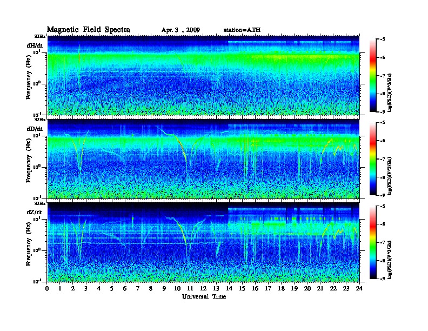Screen dimensions: 428x331
Task: Click the hour tick label '0'
Action: point(47,289)
